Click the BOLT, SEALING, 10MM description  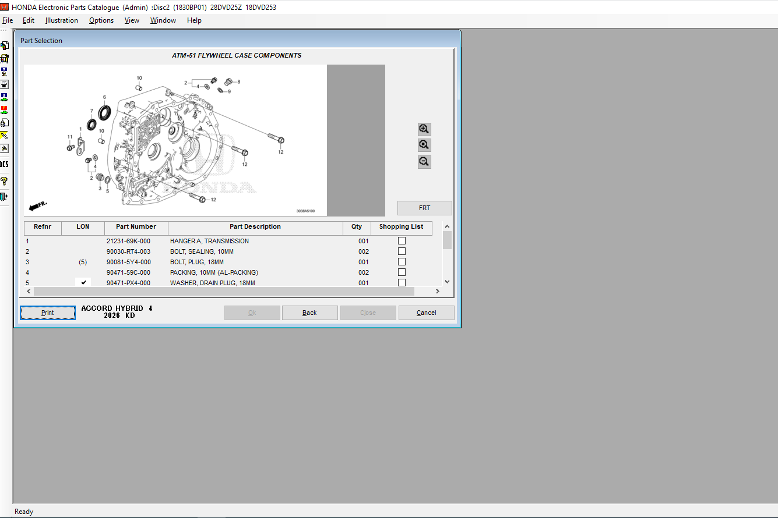click(202, 251)
